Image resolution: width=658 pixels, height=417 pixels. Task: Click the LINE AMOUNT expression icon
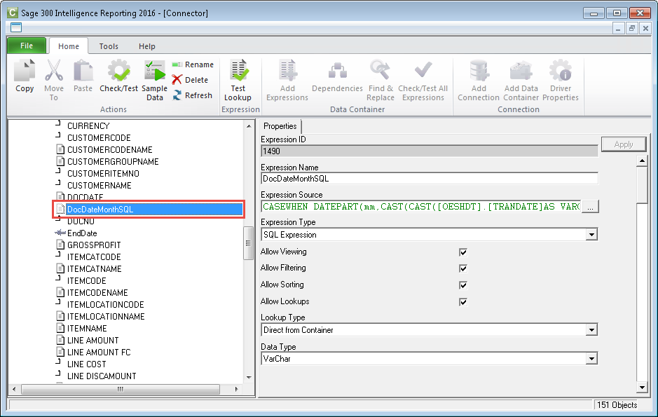(60, 340)
